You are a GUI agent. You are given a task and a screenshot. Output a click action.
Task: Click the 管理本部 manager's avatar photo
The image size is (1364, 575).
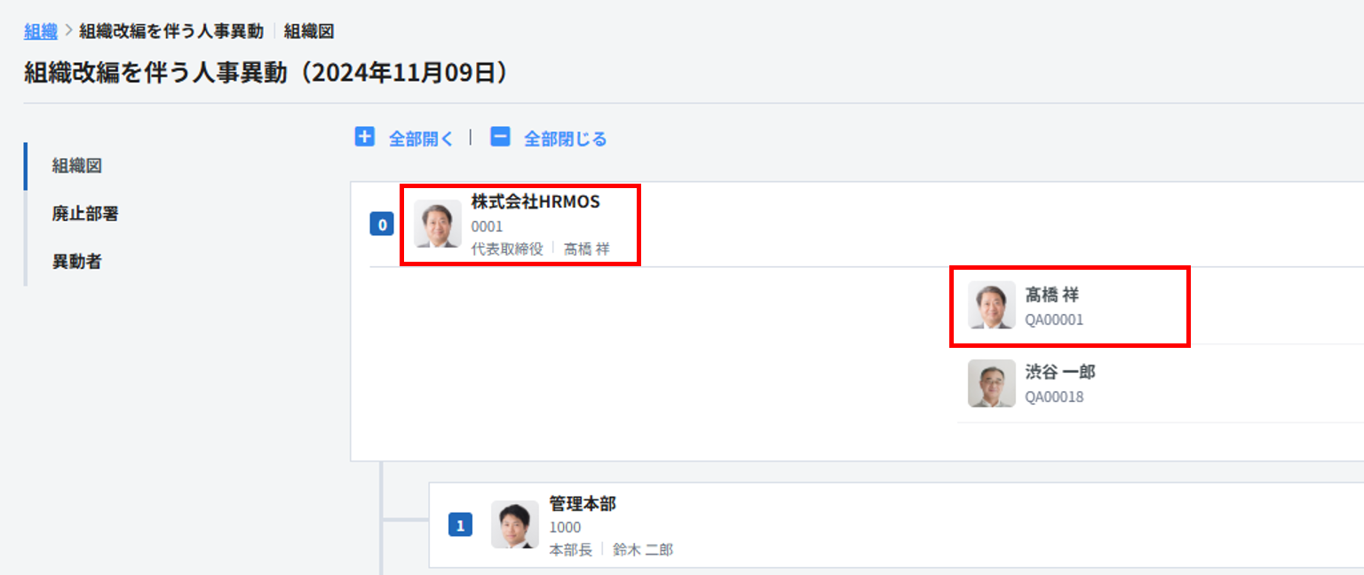(515, 524)
